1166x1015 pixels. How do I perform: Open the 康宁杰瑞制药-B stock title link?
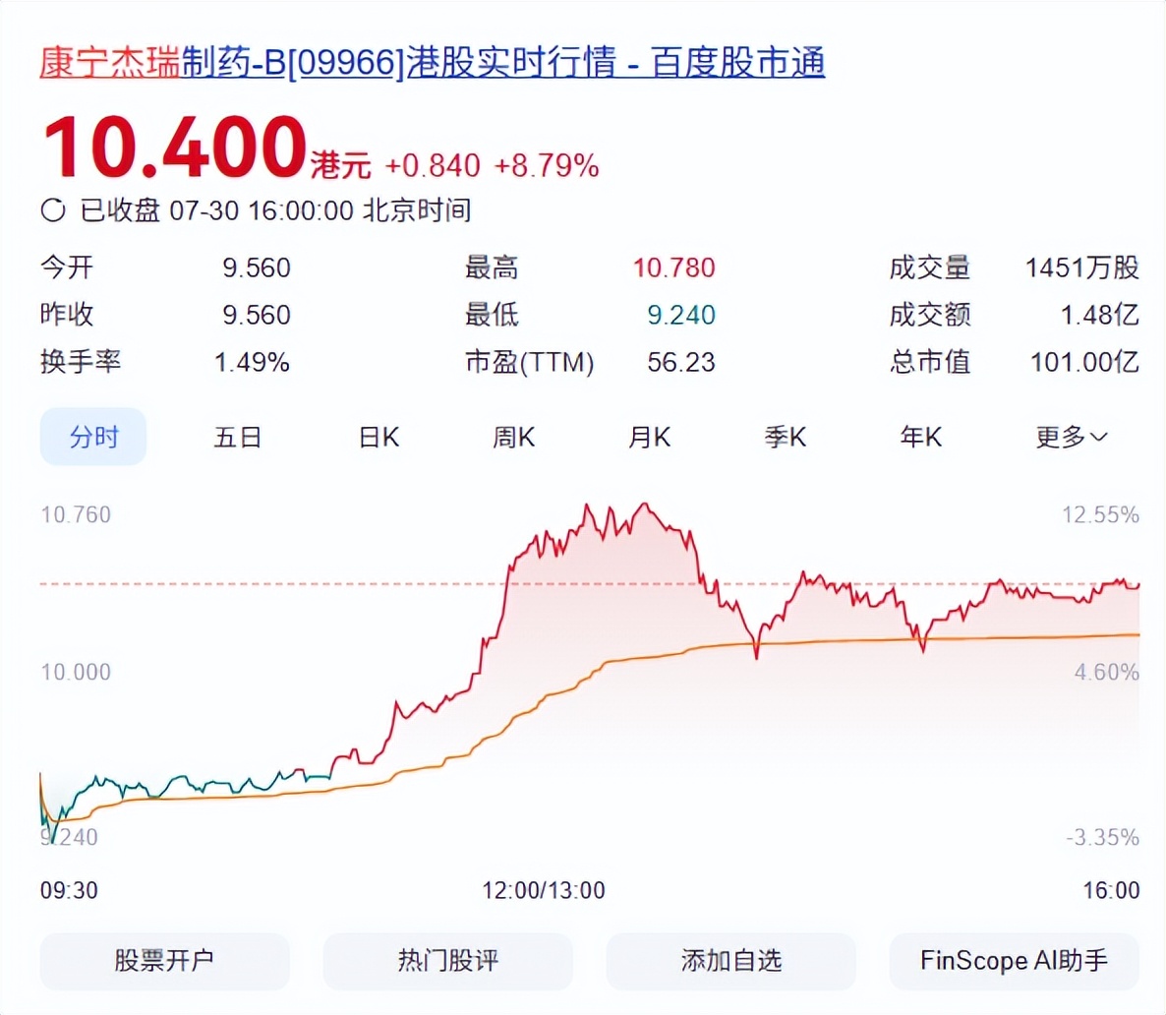coord(431,62)
